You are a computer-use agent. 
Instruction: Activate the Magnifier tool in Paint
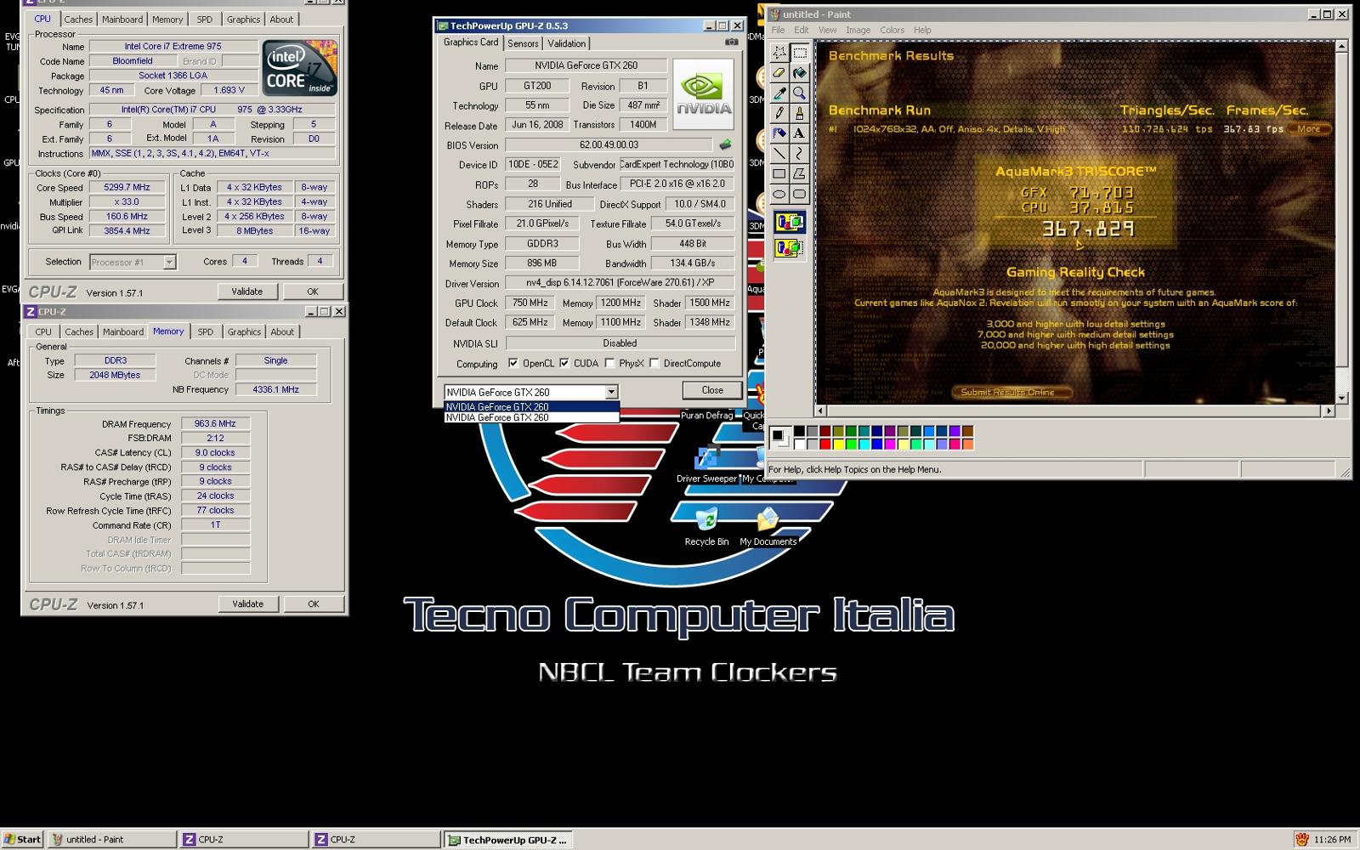coord(799,93)
